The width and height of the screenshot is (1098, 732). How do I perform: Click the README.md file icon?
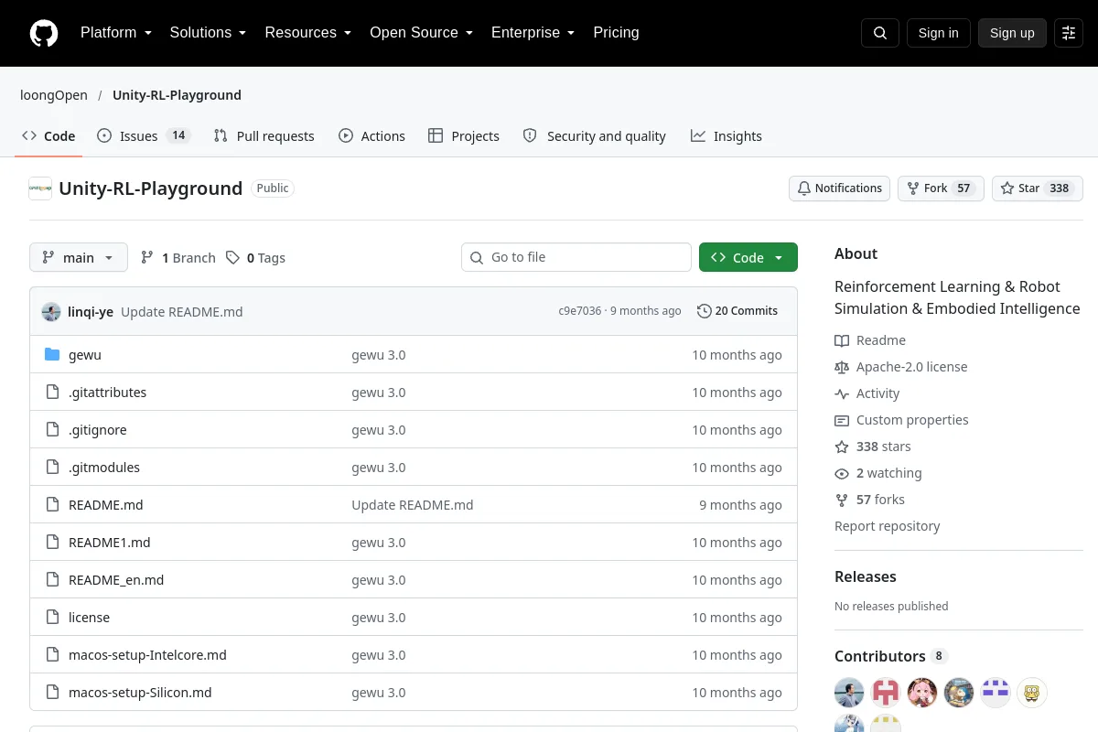click(x=52, y=505)
